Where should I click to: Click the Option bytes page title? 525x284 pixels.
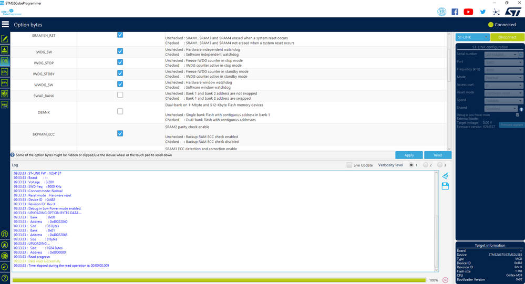28,25
